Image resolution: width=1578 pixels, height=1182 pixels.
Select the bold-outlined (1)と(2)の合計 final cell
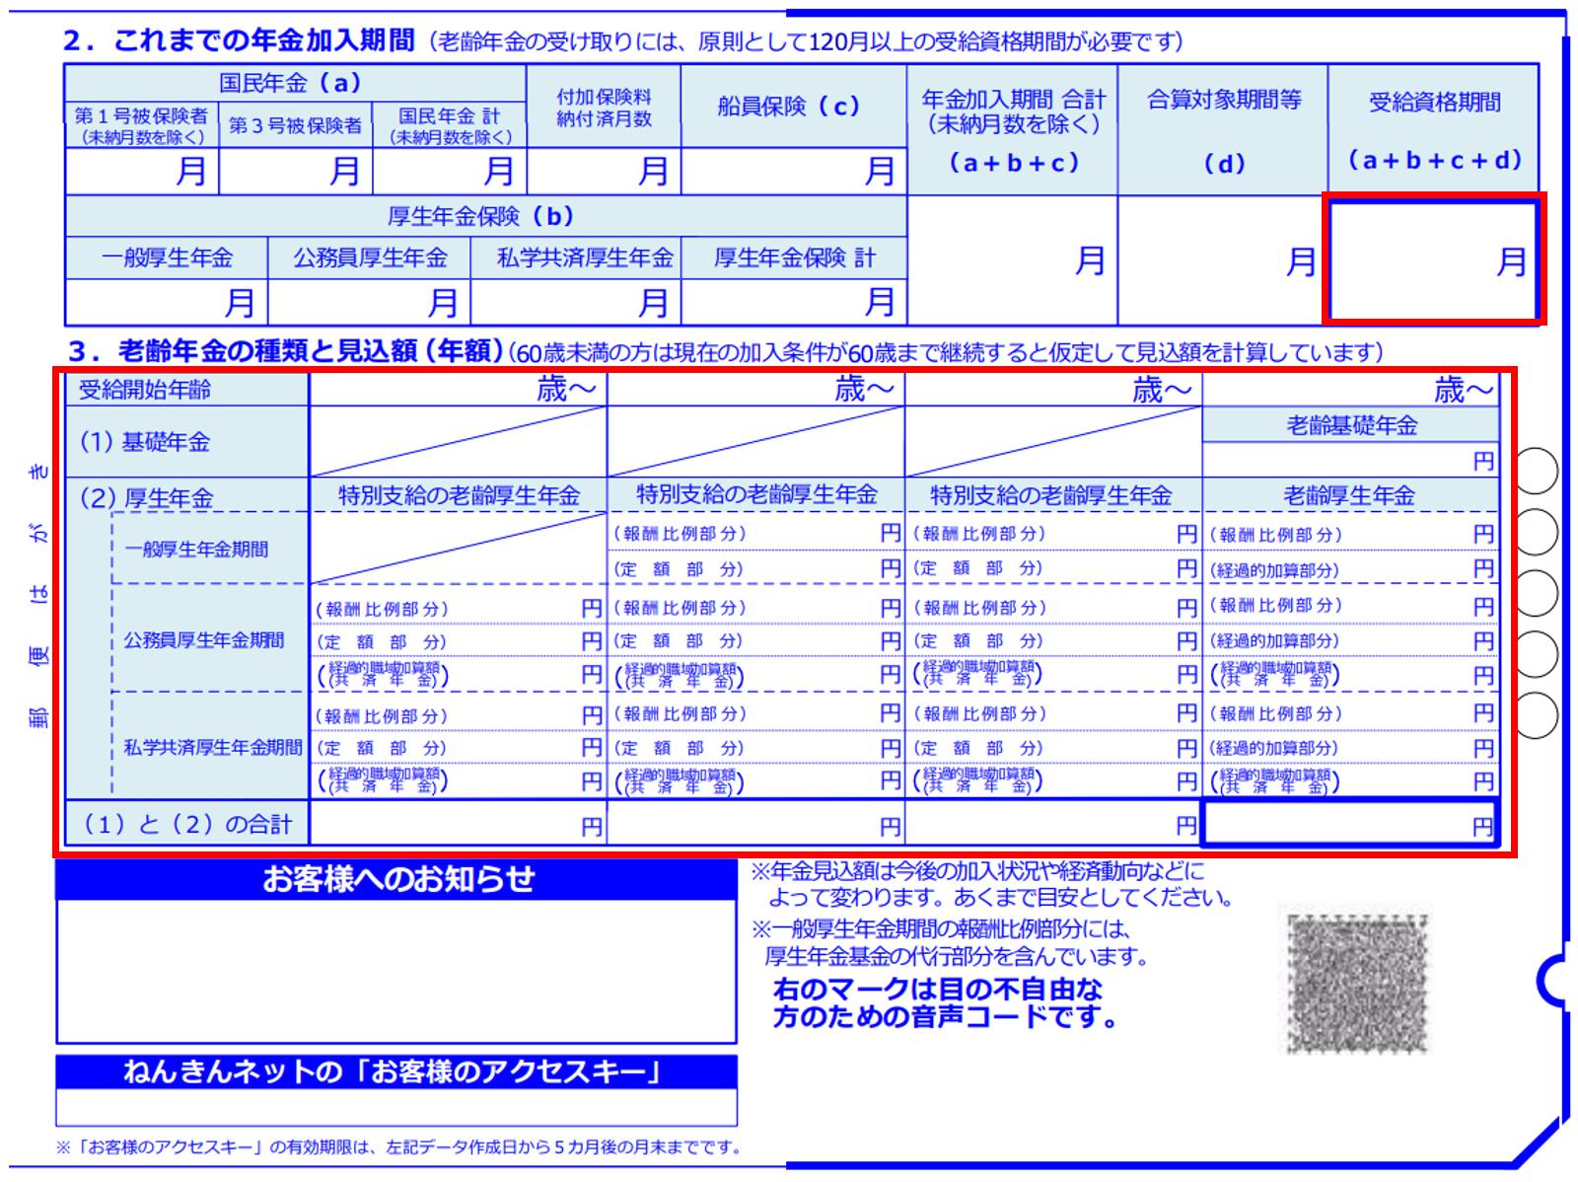click(1348, 824)
